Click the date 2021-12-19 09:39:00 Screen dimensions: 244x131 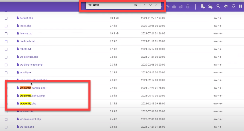(153, 103)
